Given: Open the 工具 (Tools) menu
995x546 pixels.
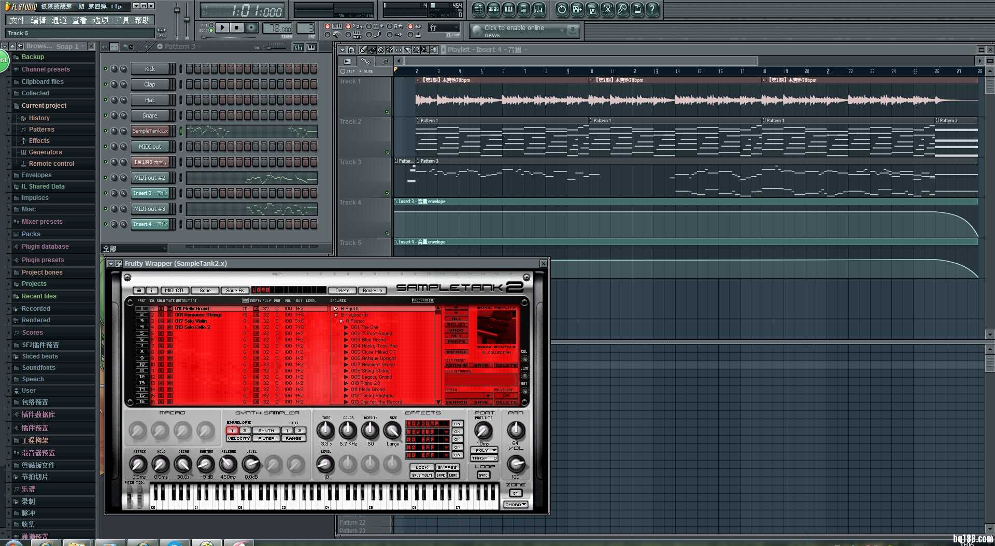Looking at the screenshot, I should [122, 20].
